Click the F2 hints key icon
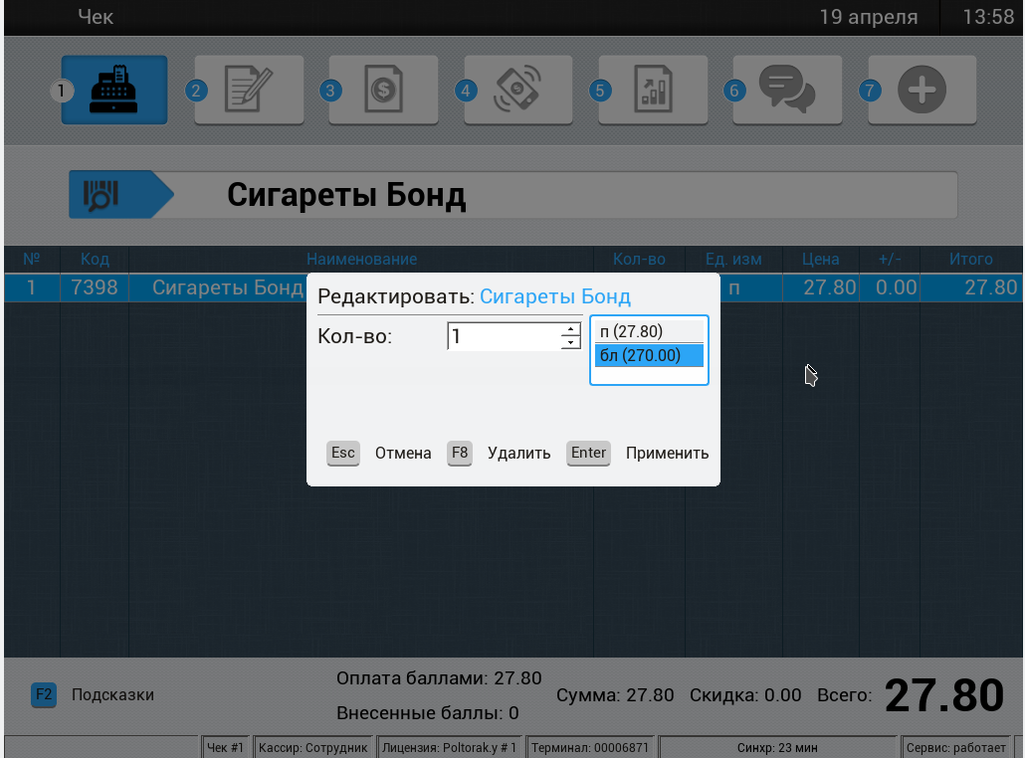 (44, 694)
